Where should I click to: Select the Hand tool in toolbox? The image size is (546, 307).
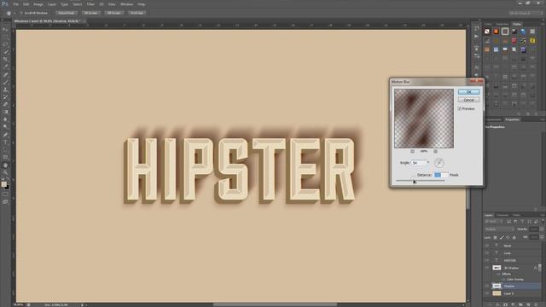[x=5, y=165]
